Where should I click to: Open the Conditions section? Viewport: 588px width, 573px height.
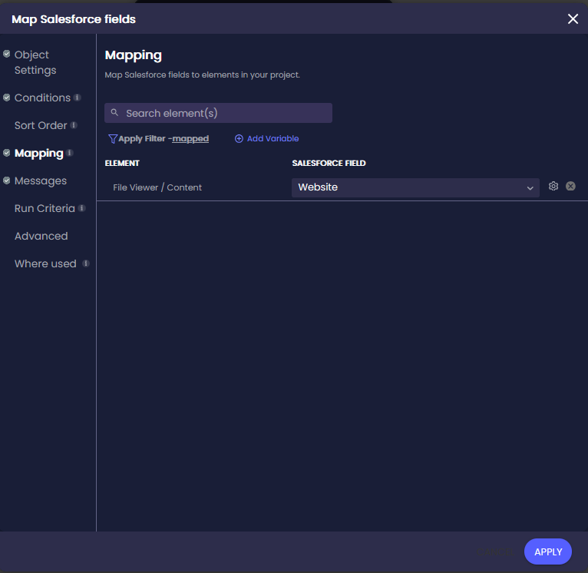tap(42, 98)
